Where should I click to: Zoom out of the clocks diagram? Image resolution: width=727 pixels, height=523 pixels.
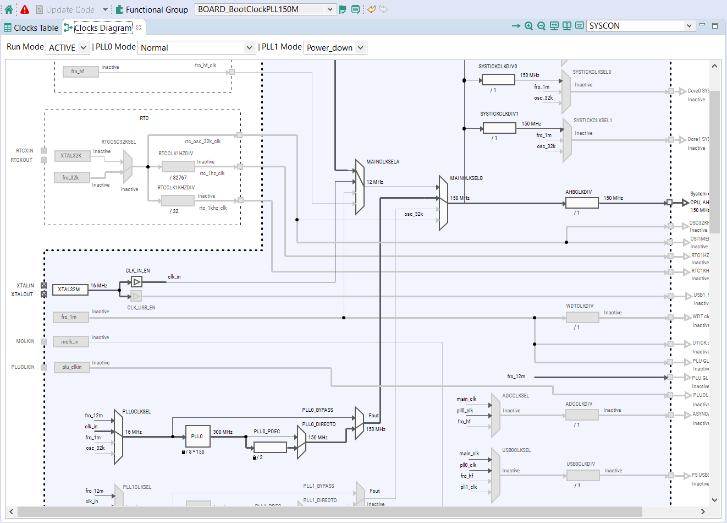click(x=541, y=26)
